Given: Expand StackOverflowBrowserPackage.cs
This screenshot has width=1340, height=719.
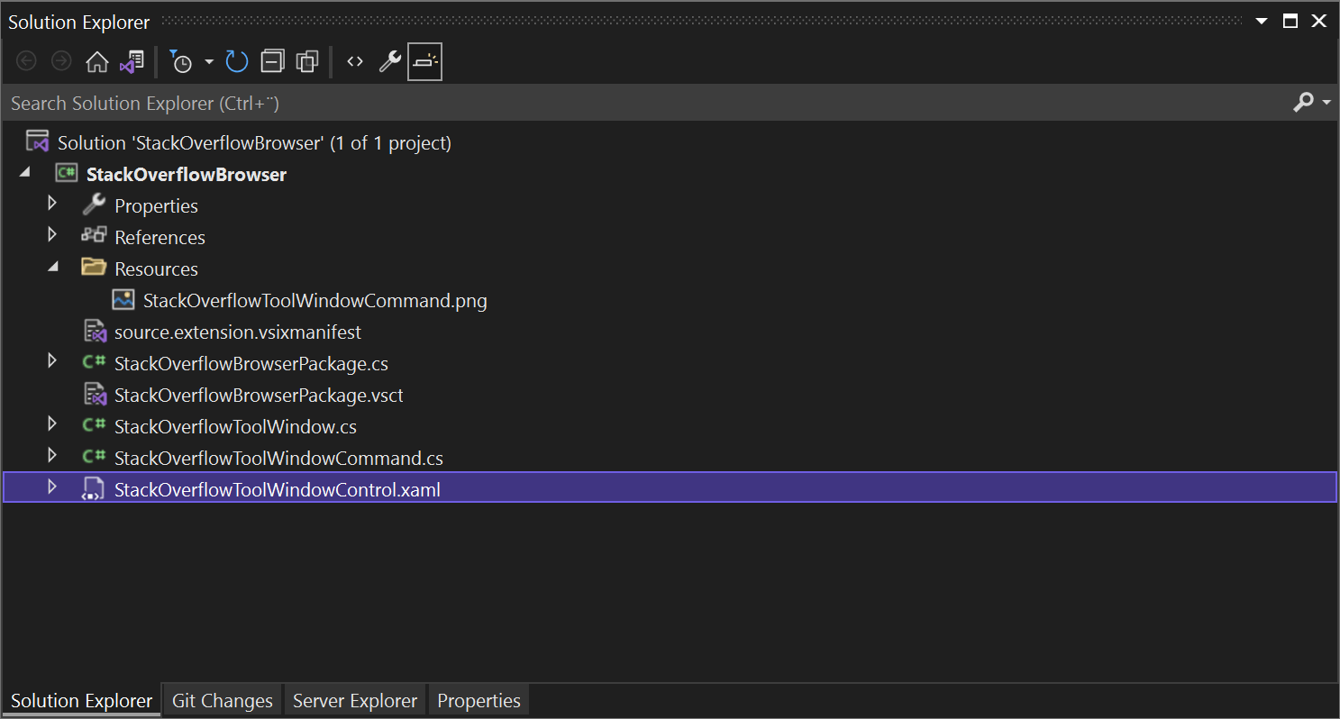Looking at the screenshot, I should [52, 362].
